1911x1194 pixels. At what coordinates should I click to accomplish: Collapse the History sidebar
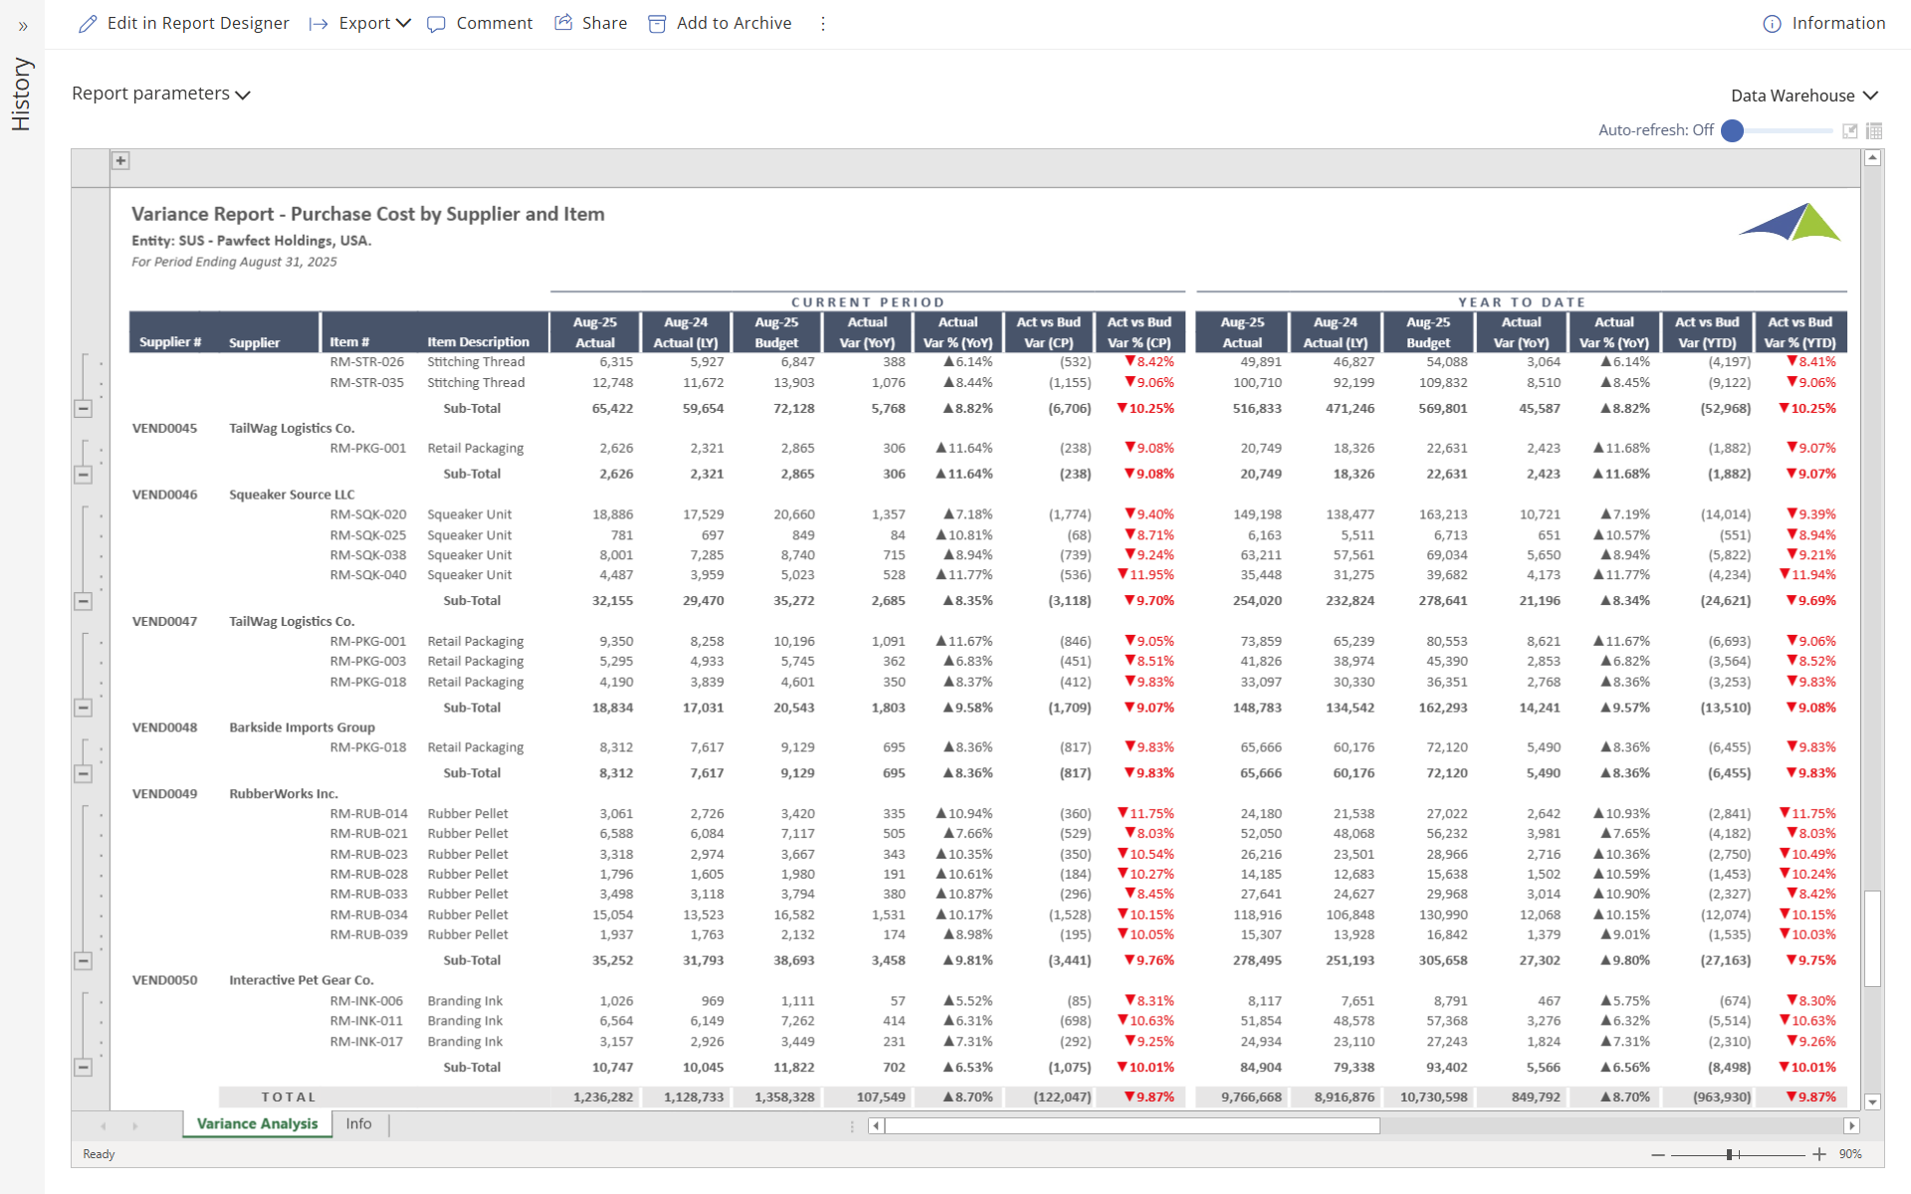click(23, 27)
